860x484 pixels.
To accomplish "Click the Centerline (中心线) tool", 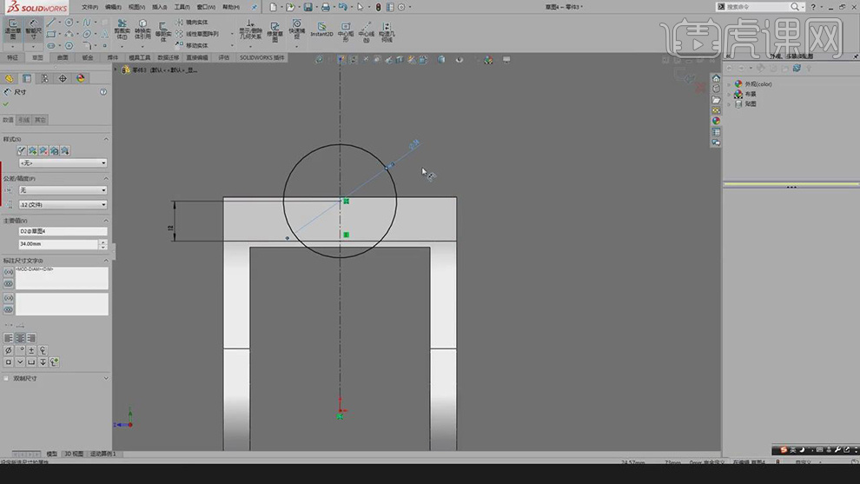I will 367,31.
